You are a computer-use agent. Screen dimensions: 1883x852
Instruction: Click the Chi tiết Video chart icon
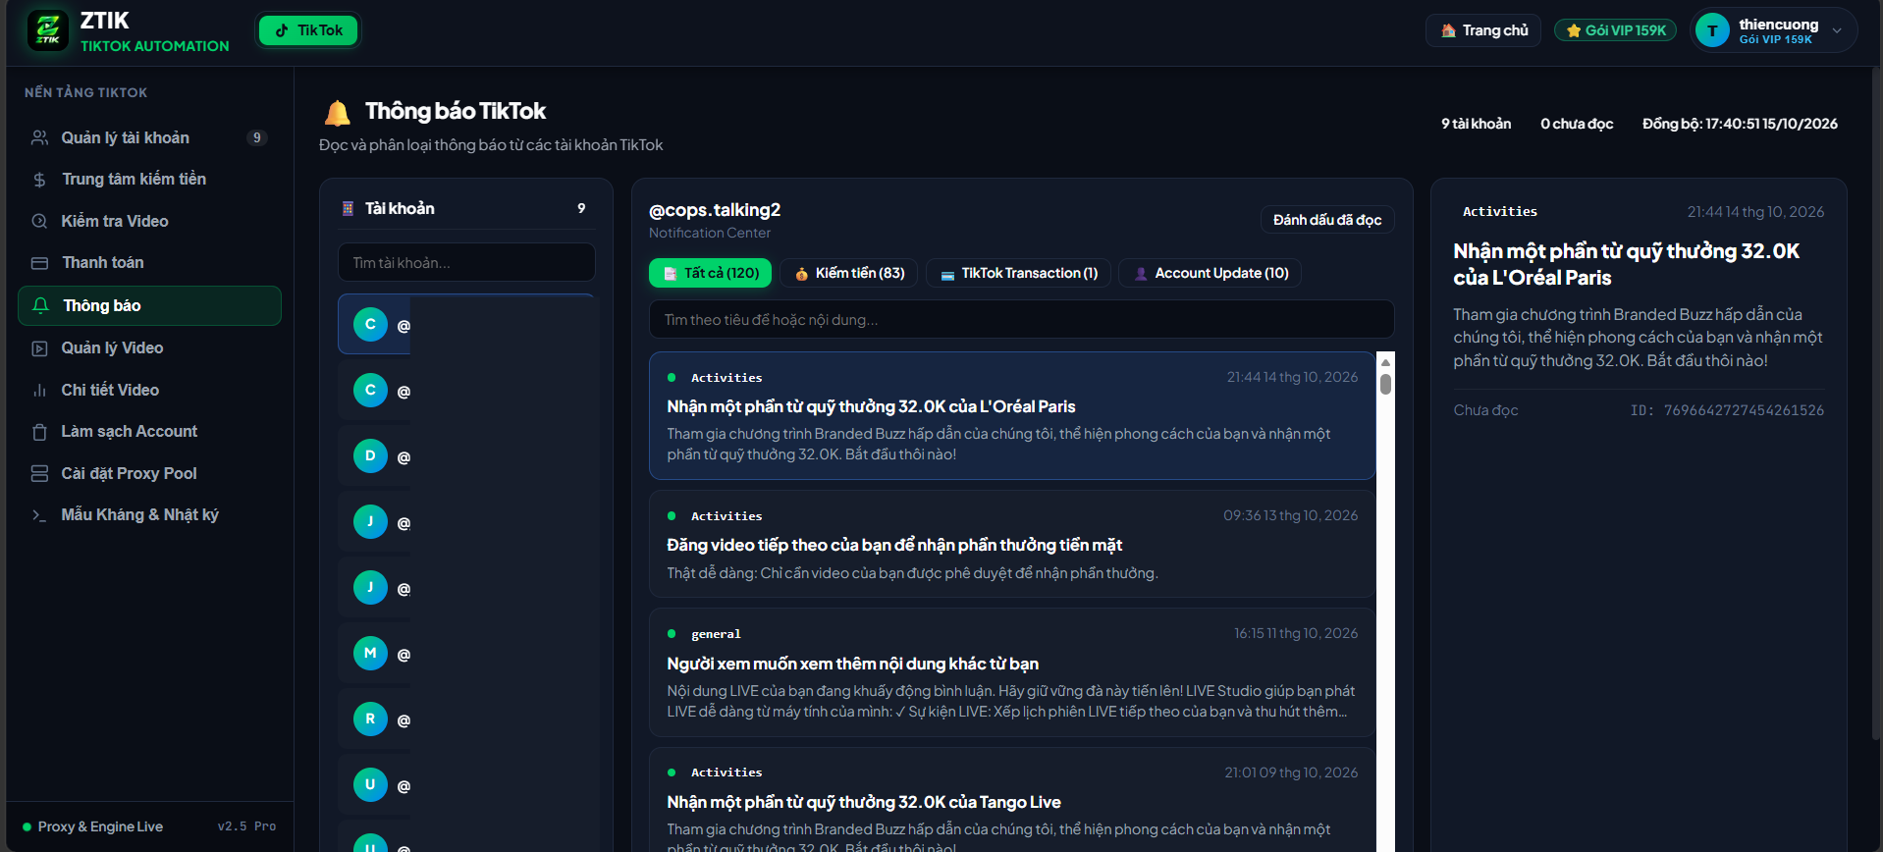[x=39, y=391]
